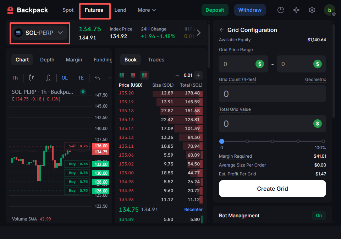Click dollar icon in Total Grid Value field

[x=318, y=124]
